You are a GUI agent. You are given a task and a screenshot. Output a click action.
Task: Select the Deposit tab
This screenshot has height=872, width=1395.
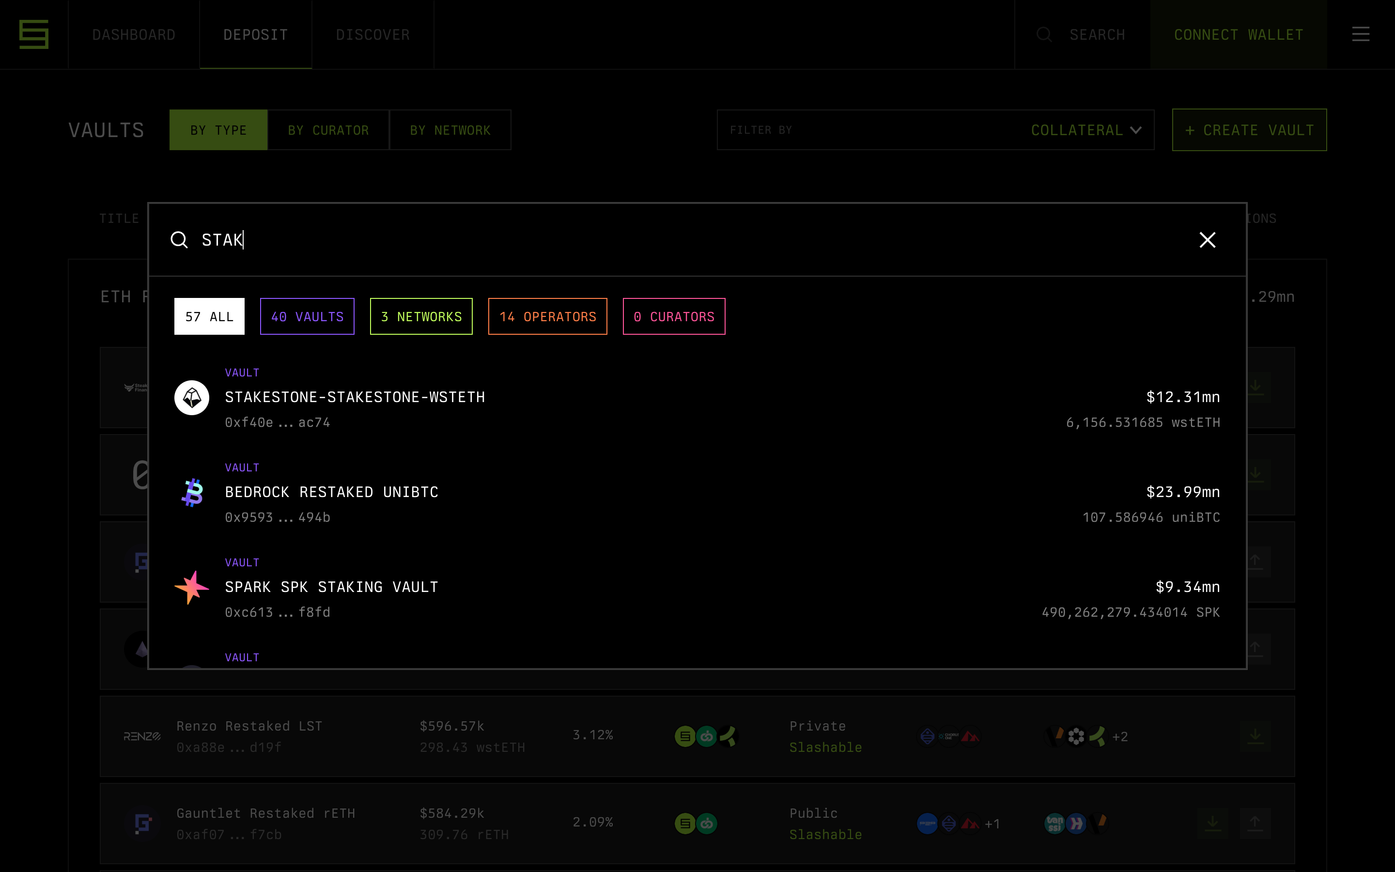255,34
